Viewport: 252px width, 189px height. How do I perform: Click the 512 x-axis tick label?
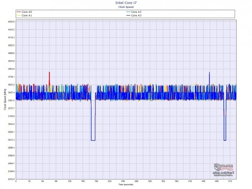230,181
